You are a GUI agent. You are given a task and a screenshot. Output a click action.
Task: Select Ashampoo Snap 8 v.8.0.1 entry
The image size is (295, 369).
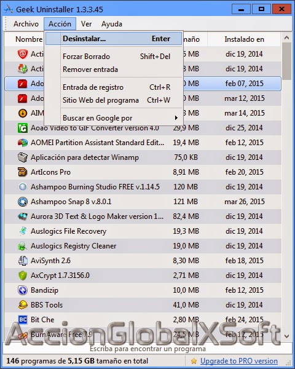pyautogui.click(x=143, y=202)
